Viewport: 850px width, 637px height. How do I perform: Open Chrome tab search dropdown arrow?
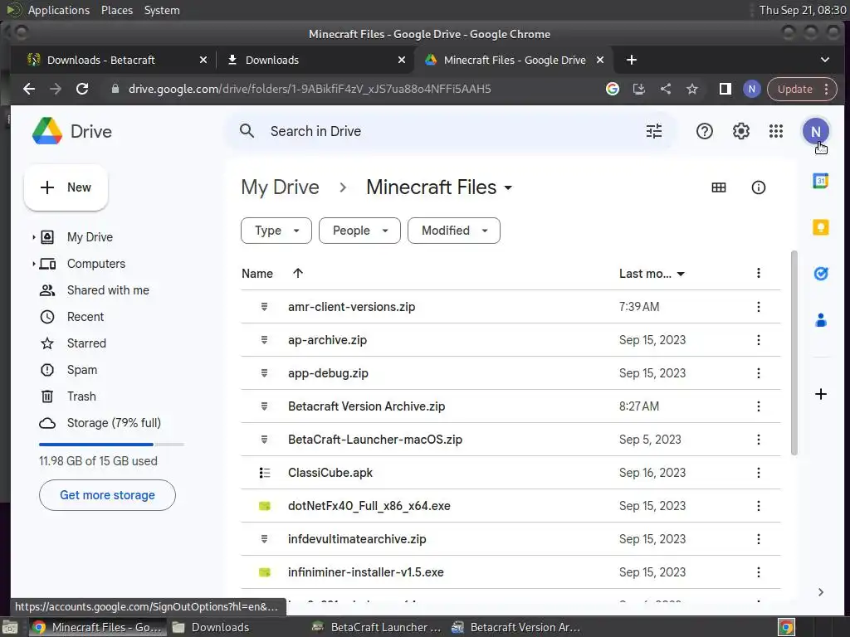(x=824, y=60)
